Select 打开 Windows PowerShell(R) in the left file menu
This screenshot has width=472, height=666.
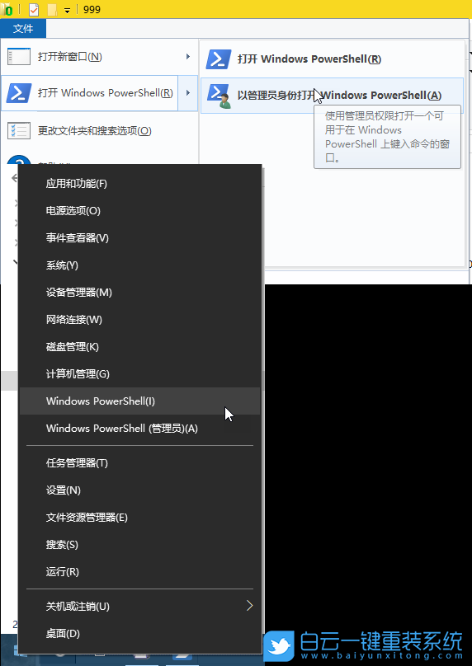coord(90,93)
